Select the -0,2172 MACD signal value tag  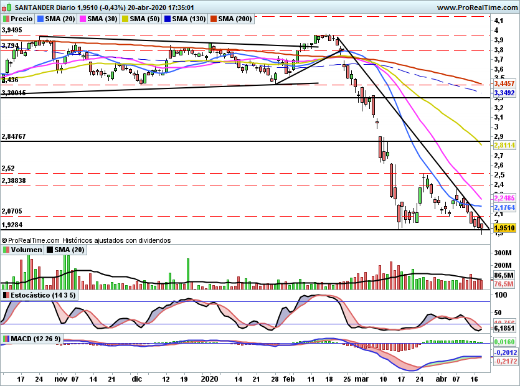[505, 361]
